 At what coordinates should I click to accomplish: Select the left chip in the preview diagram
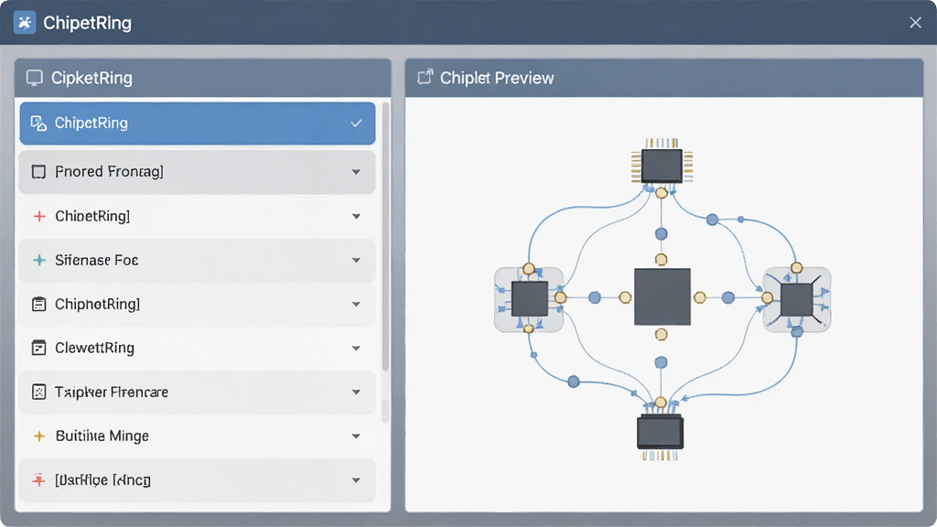[530, 299]
